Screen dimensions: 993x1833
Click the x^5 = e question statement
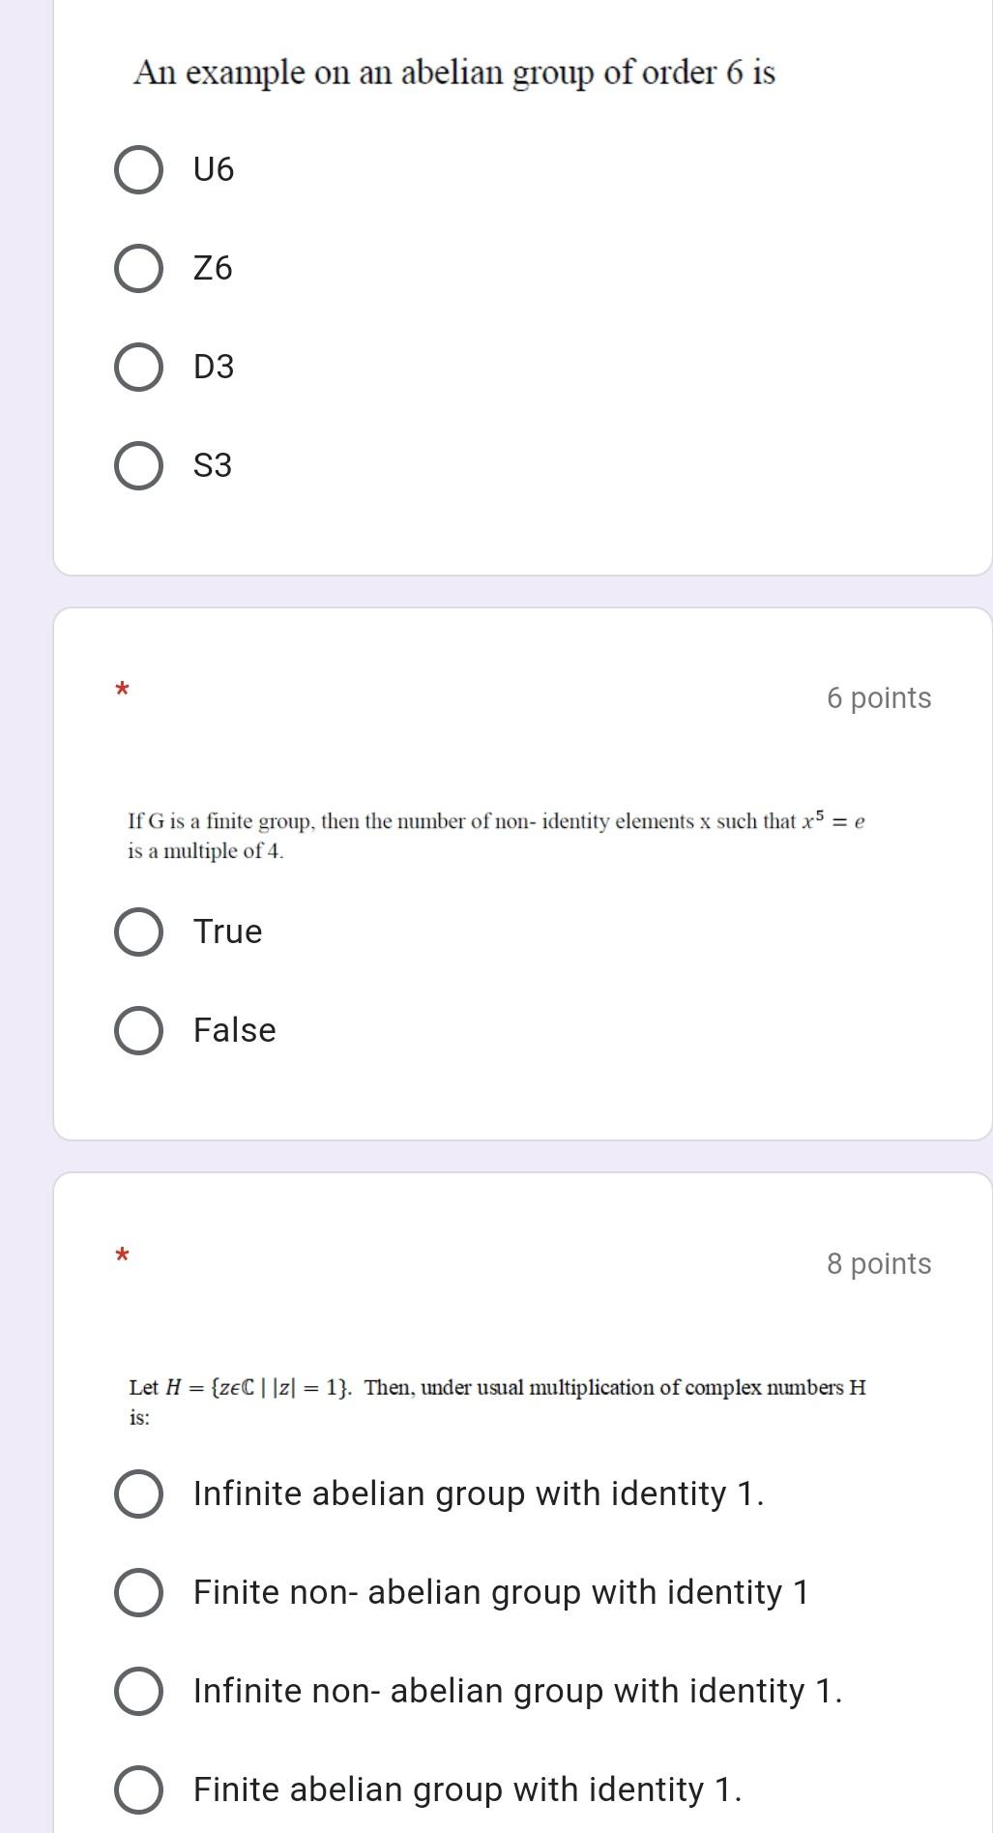[x=493, y=837]
